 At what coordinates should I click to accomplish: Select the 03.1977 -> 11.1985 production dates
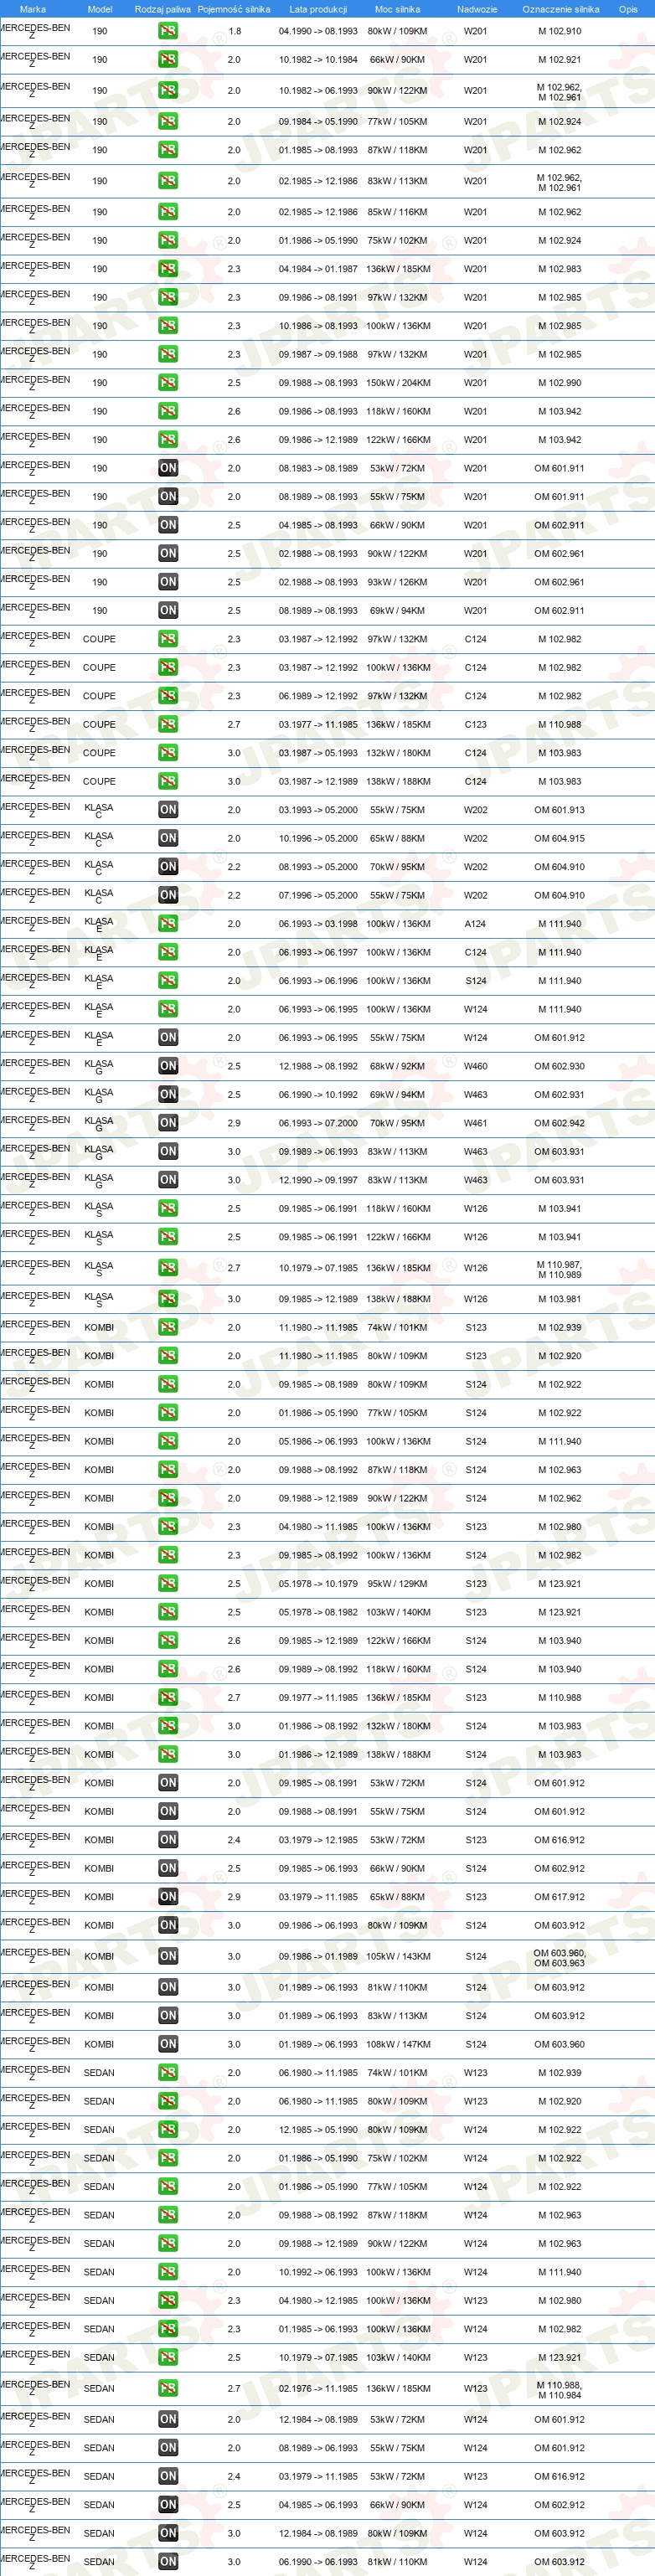(x=318, y=724)
